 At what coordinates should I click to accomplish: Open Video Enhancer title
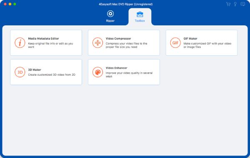tap(117, 68)
